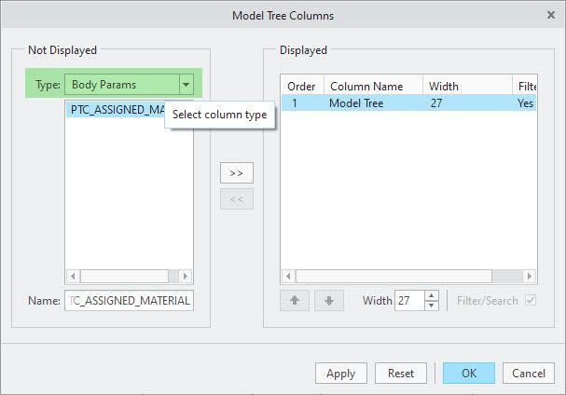The width and height of the screenshot is (566, 395).
Task: Select PTC_ASSIGNED_MATERIAL in the Not Displayed list
Action: click(114, 109)
